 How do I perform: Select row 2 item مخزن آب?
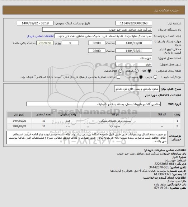[115, 126]
